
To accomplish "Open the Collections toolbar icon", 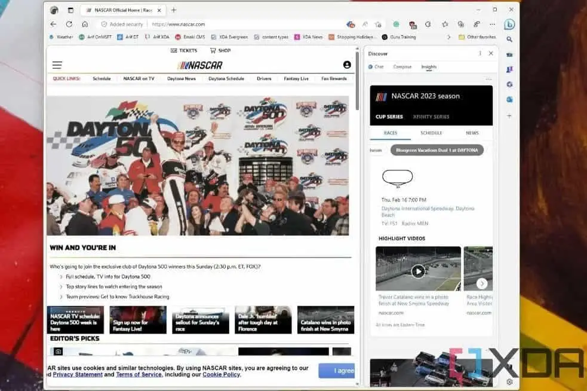I will pyautogui.click(x=461, y=25).
